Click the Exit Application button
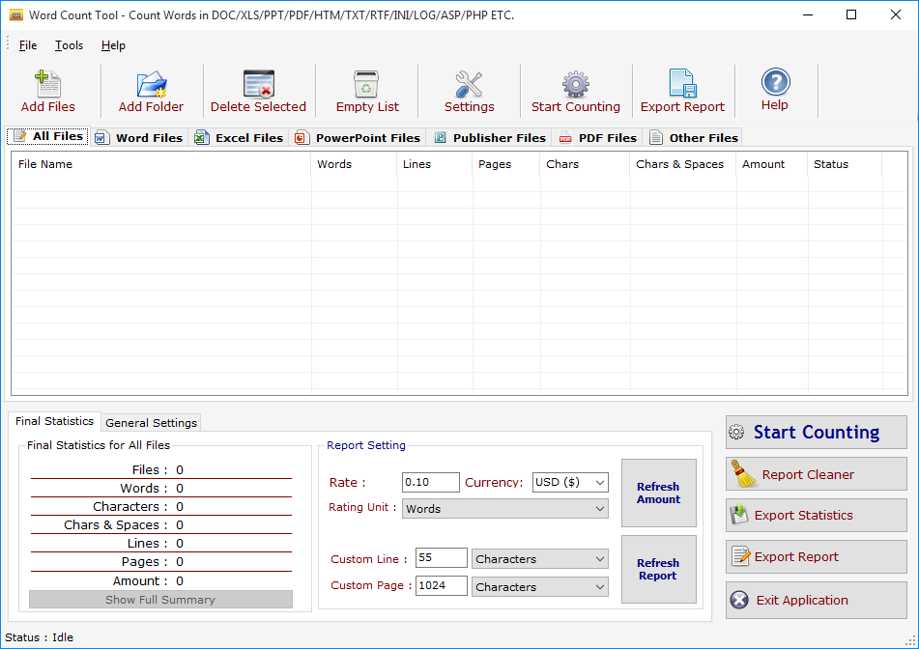Image resolution: width=919 pixels, height=649 pixels. coord(816,600)
